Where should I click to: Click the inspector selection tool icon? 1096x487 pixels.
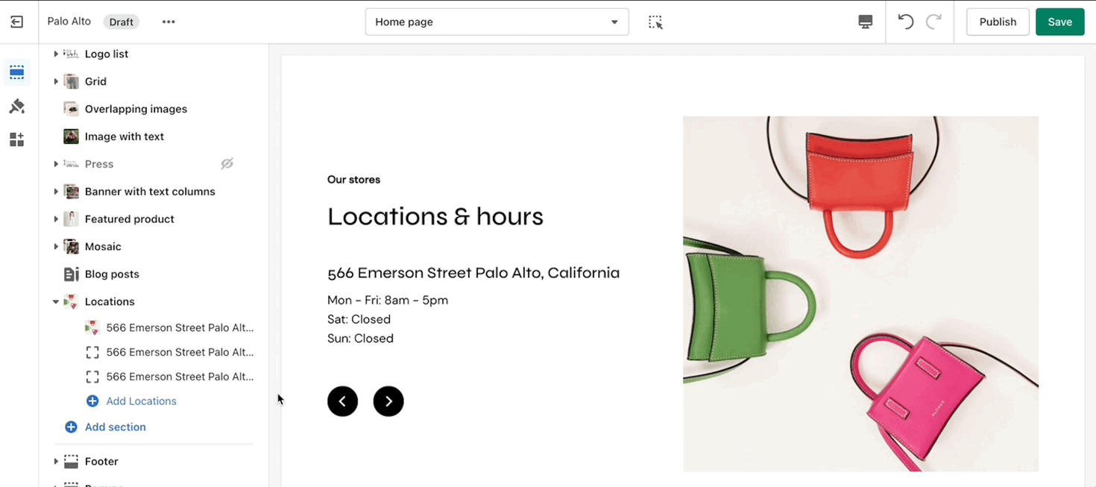tap(655, 22)
